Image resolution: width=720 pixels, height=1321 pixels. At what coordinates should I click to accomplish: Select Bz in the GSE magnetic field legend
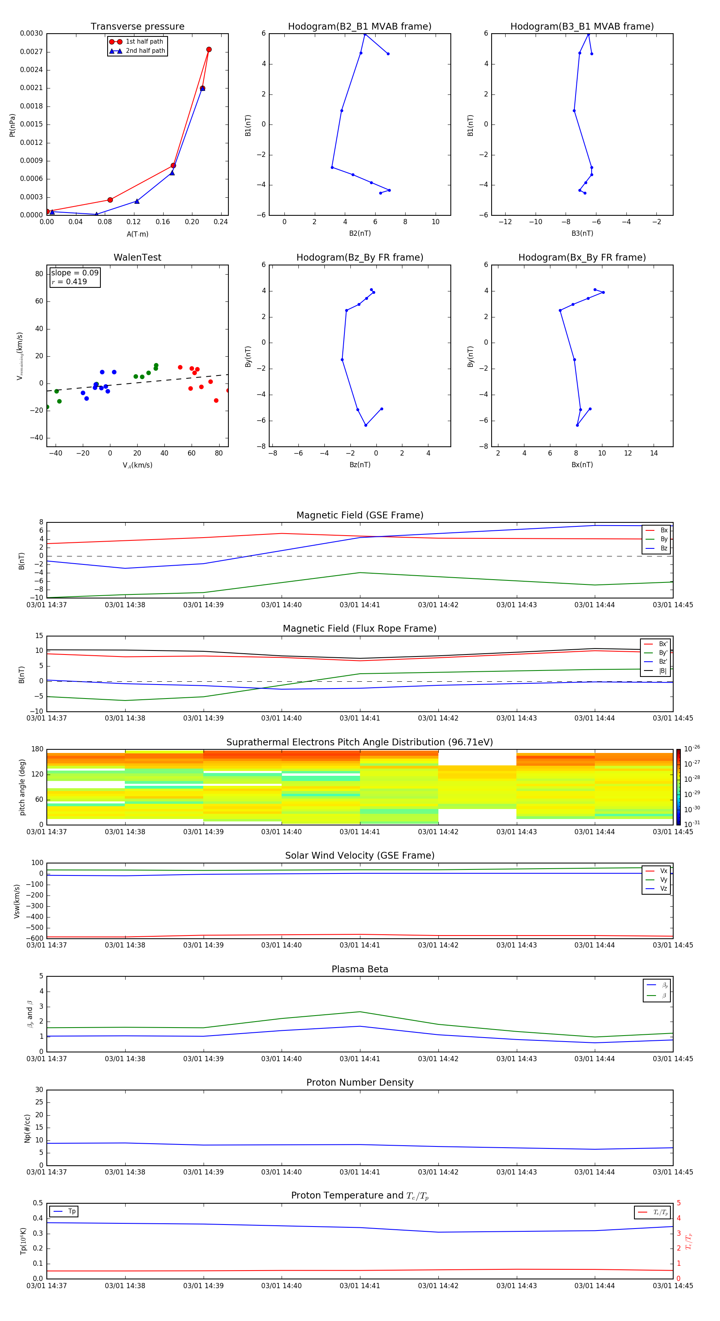pos(656,548)
